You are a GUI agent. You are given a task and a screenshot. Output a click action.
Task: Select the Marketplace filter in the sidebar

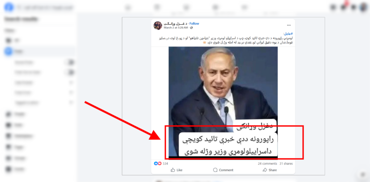39,136
